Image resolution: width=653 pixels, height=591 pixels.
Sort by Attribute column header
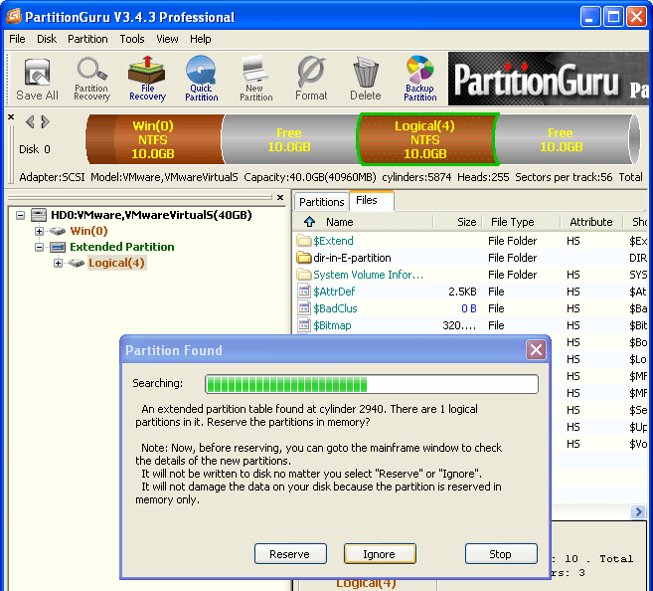tap(591, 222)
